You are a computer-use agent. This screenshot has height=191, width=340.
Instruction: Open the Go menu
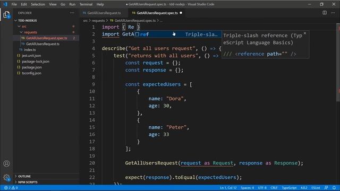63,4
